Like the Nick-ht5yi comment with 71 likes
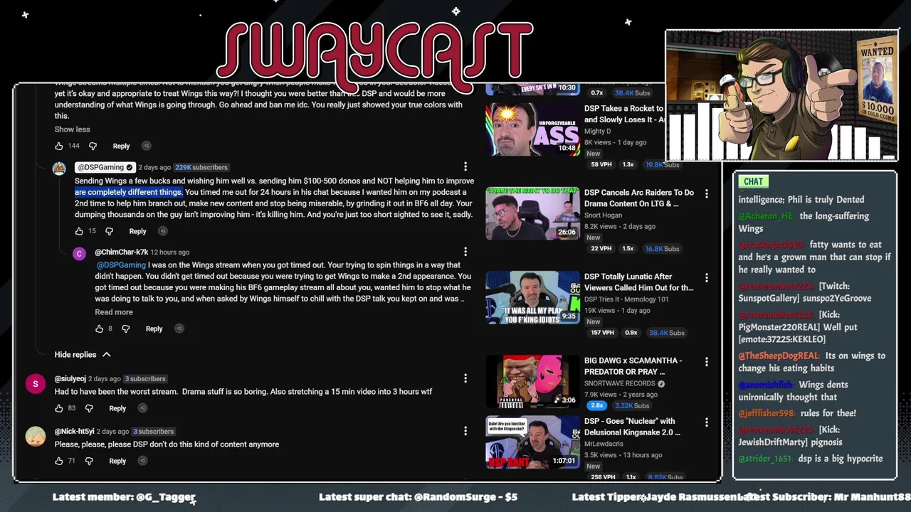 (59, 461)
